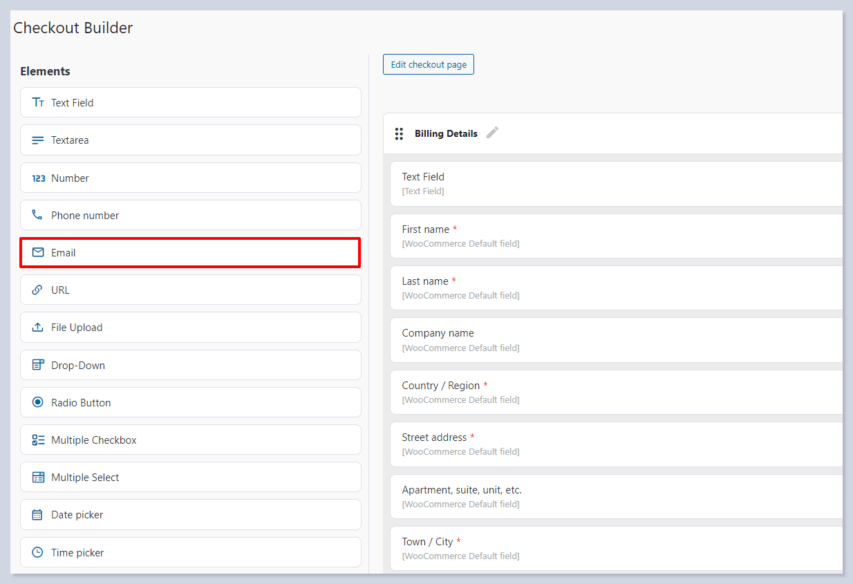The image size is (853, 584).
Task: Select the First name default field
Action: [615, 236]
